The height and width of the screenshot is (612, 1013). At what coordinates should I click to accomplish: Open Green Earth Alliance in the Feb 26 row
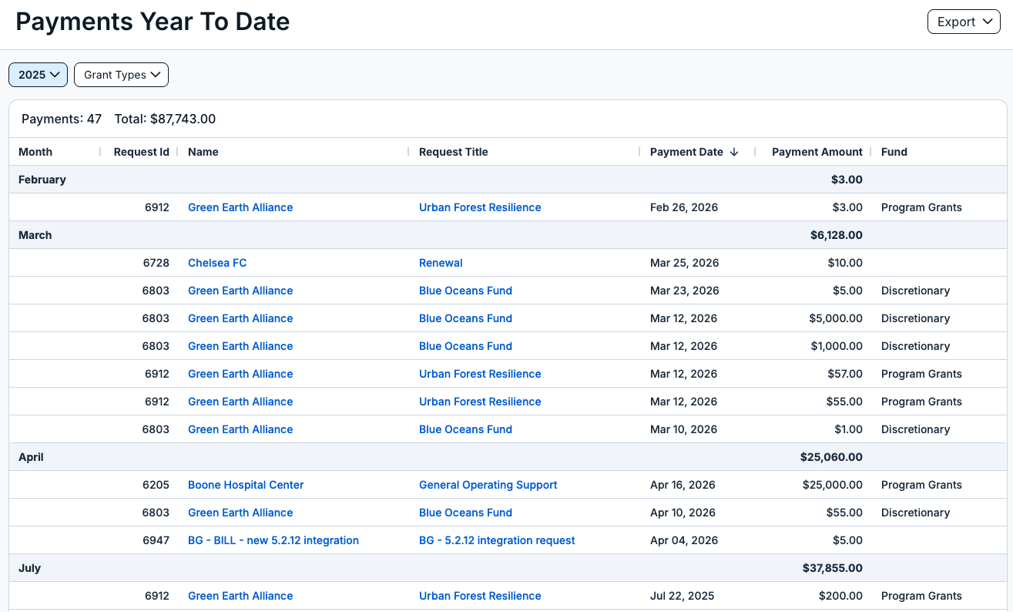(x=240, y=207)
